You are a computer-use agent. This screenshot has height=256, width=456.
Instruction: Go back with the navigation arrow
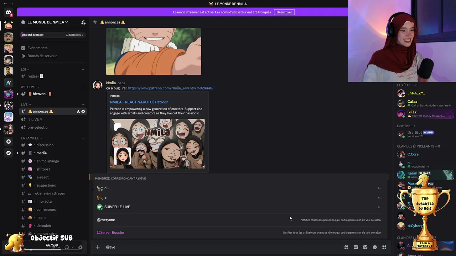tap(5, 4)
